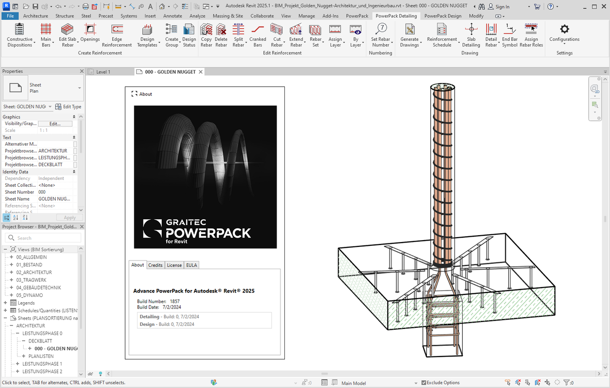Expand the 03_TRAGWERK tree node
Viewport: 610px width, 388px height.
tap(12, 280)
